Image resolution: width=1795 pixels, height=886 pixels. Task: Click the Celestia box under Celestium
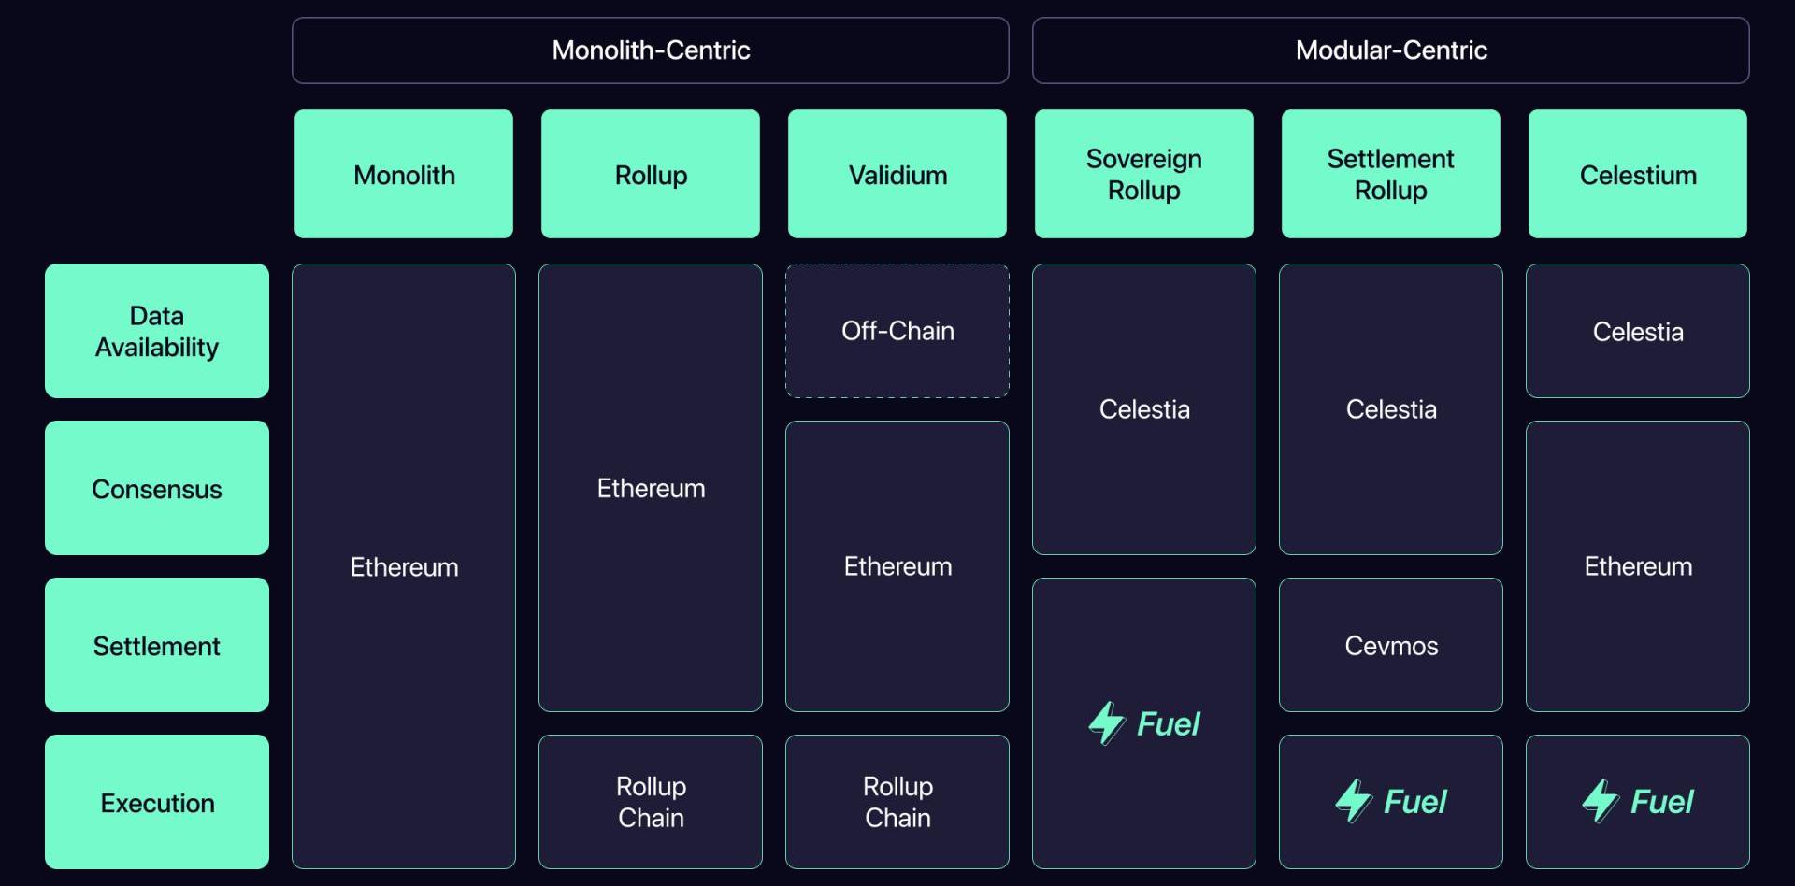point(1638,331)
